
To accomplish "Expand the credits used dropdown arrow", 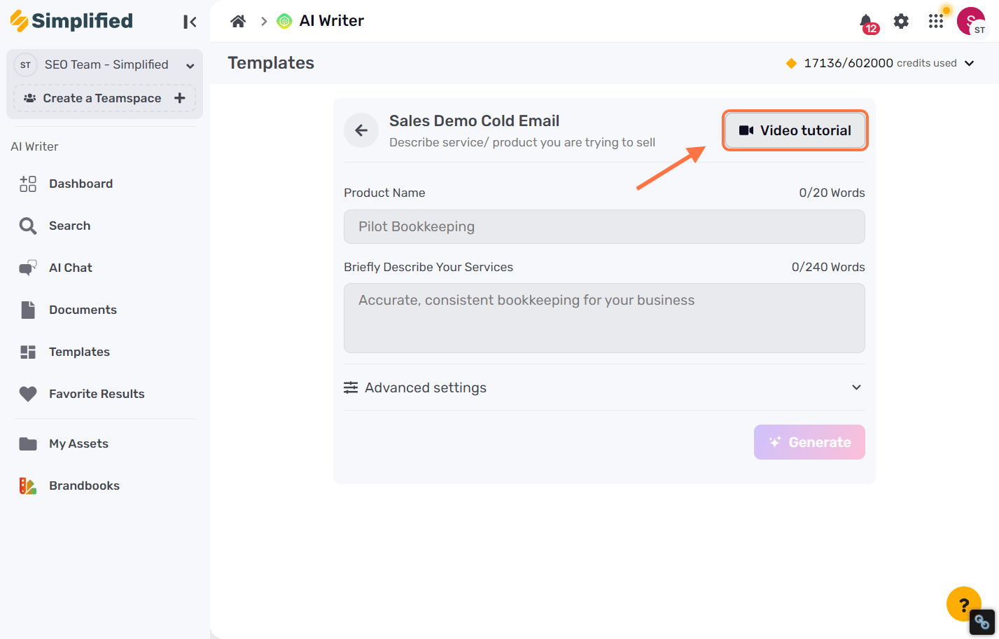I will (x=970, y=63).
